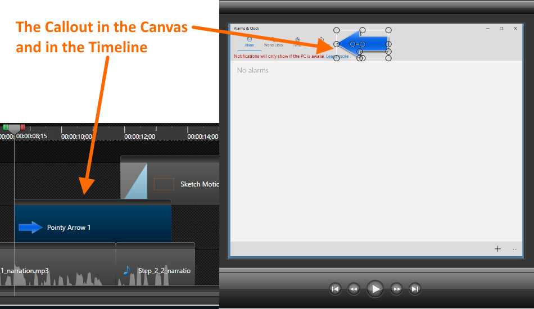Click the callout's bottom-left resize handle
Image resolution: width=534 pixels, height=309 pixels.
click(x=337, y=58)
